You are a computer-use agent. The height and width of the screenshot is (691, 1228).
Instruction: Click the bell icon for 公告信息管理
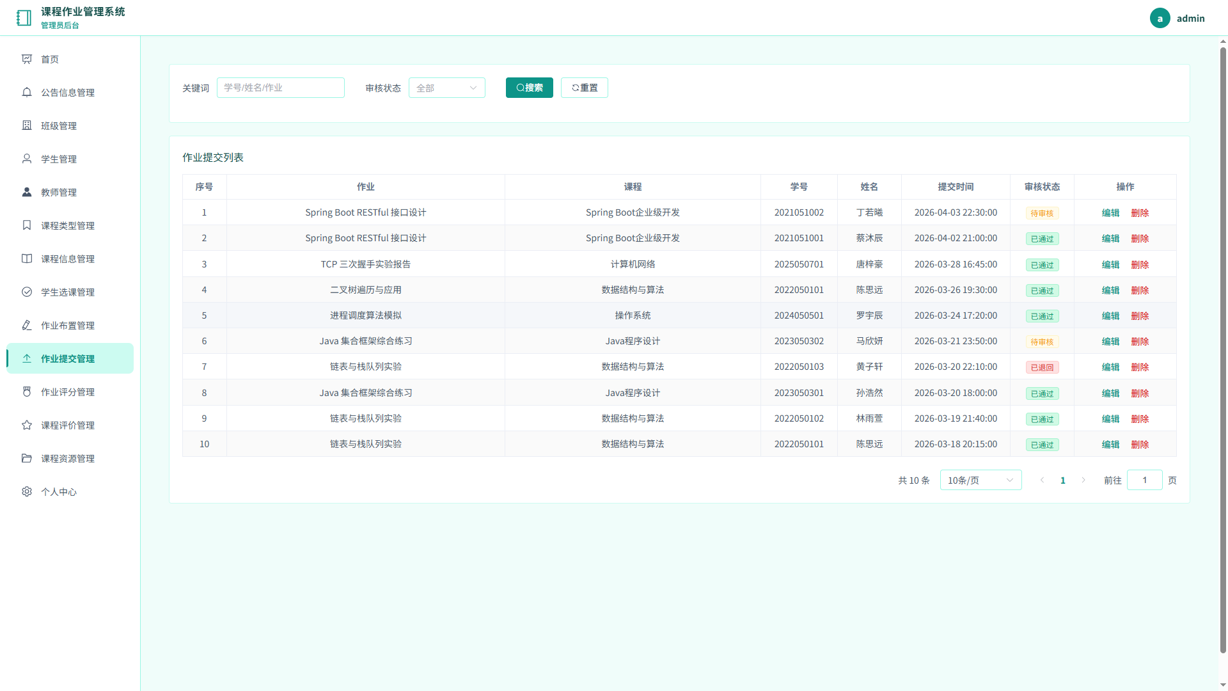click(x=27, y=92)
